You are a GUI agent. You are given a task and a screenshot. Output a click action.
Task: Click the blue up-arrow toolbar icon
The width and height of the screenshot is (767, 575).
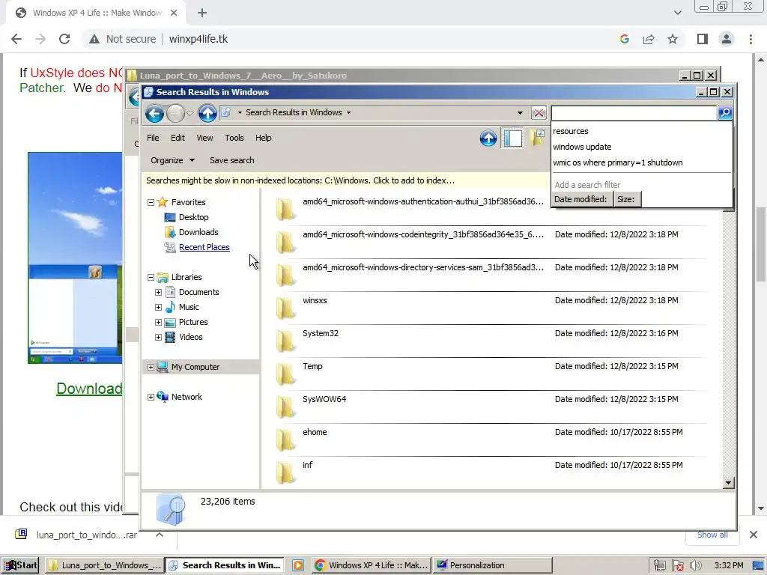[x=488, y=139]
